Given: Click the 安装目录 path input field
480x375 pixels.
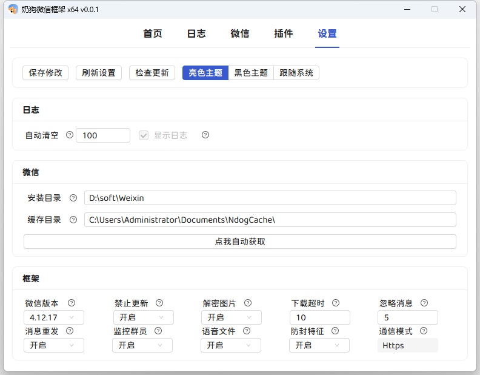Looking at the screenshot, I should (270, 198).
